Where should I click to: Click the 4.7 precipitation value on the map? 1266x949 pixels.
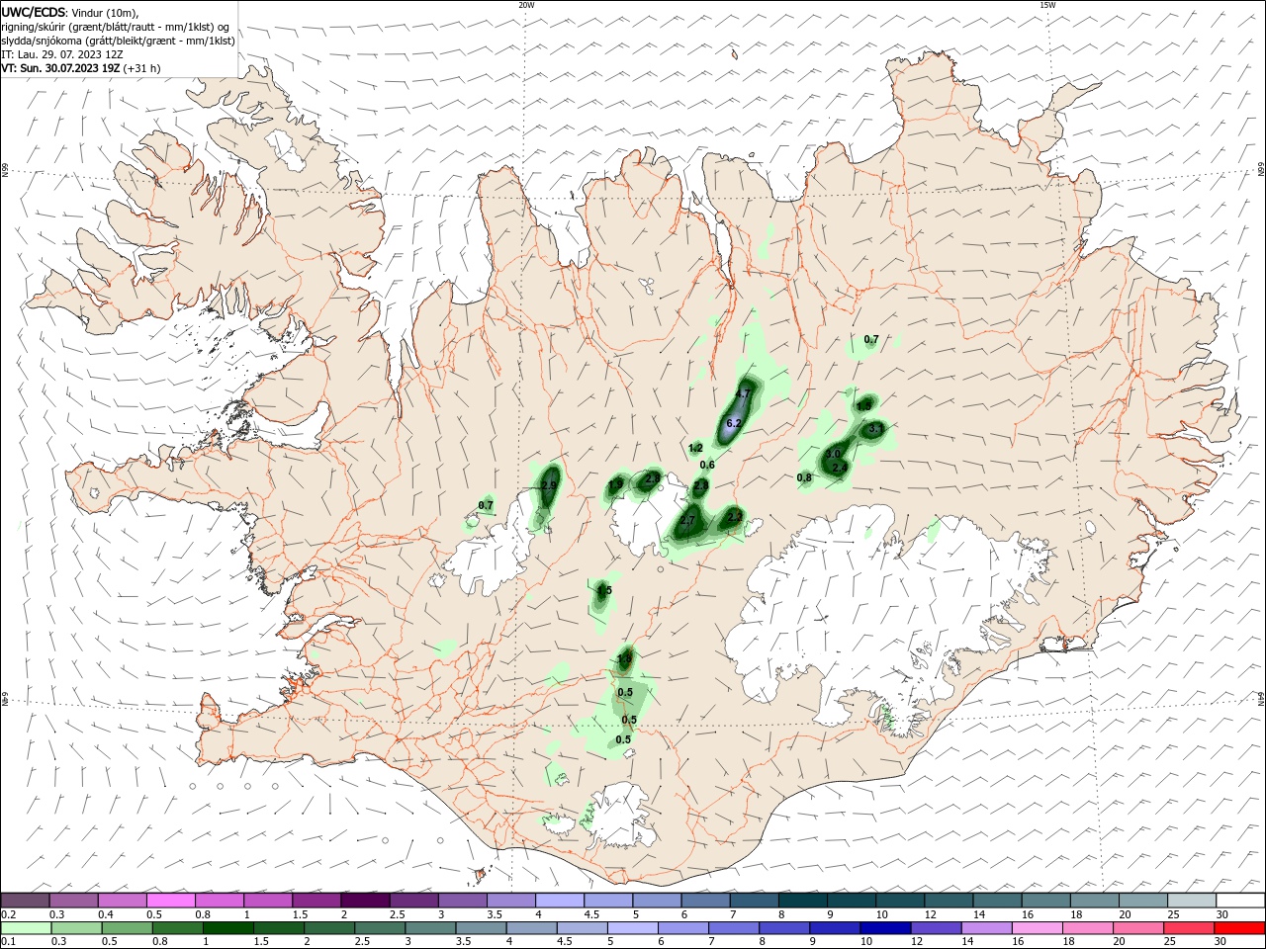pos(745,393)
